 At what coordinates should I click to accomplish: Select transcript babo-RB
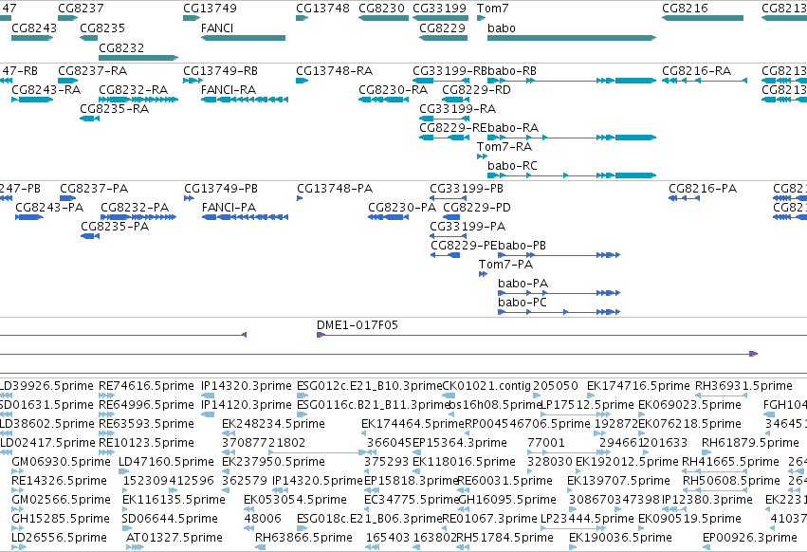pyautogui.click(x=572, y=81)
